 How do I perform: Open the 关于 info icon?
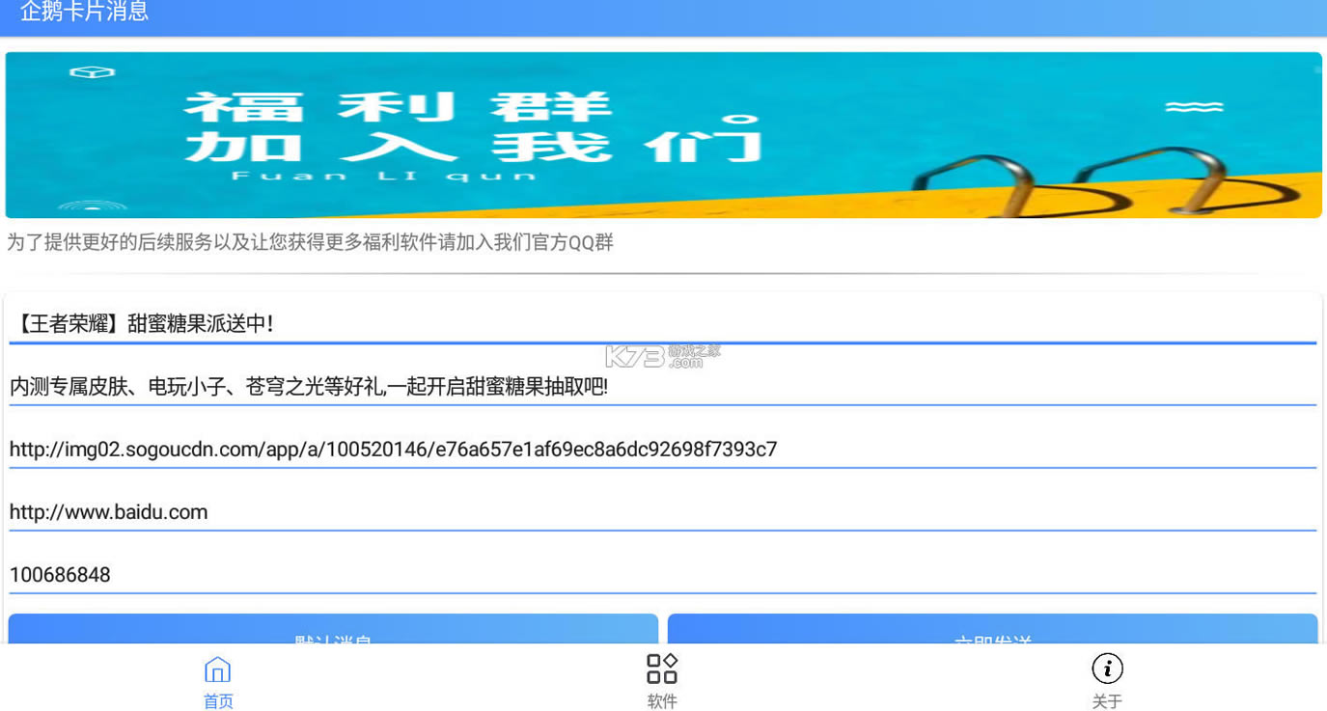[x=1107, y=669]
